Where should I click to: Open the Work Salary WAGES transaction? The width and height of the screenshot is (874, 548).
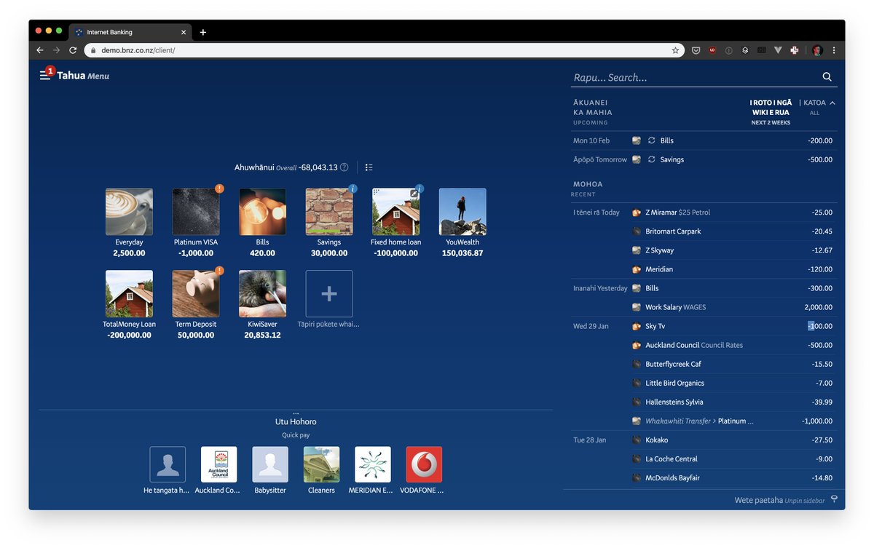[703, 307]
